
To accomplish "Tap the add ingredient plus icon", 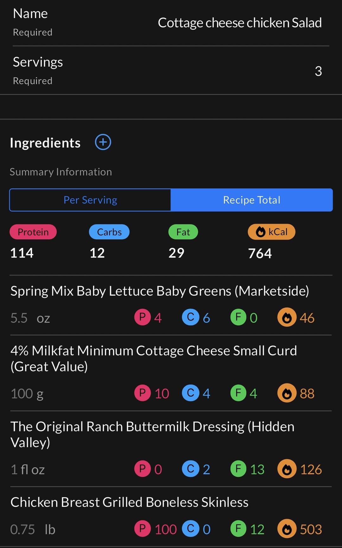I will tap(103, 142).
